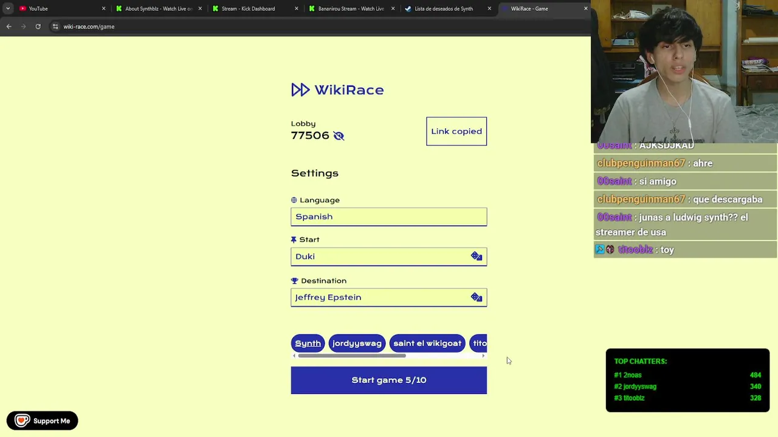Click the pin icon beside Start
This screenshot has width=778, height=437.
click(294, 240)
